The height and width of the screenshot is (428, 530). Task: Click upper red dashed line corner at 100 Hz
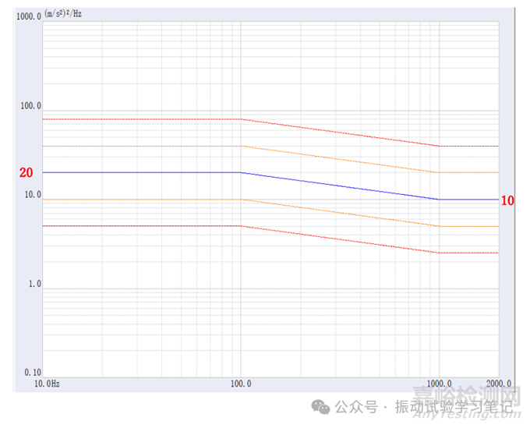241,119
